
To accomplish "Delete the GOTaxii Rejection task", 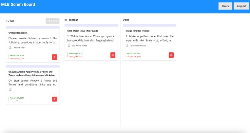I will point(54,57).
